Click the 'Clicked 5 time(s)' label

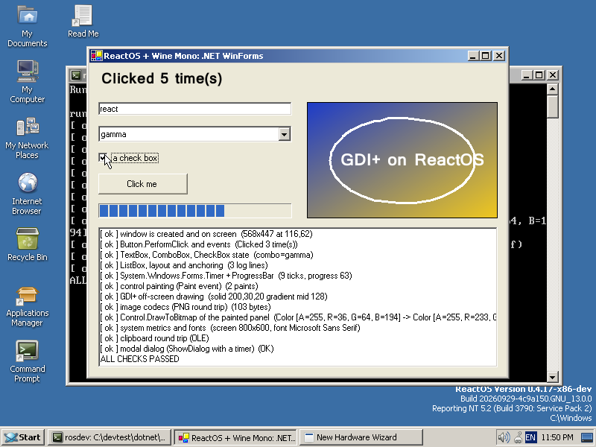tap(162, 79)
